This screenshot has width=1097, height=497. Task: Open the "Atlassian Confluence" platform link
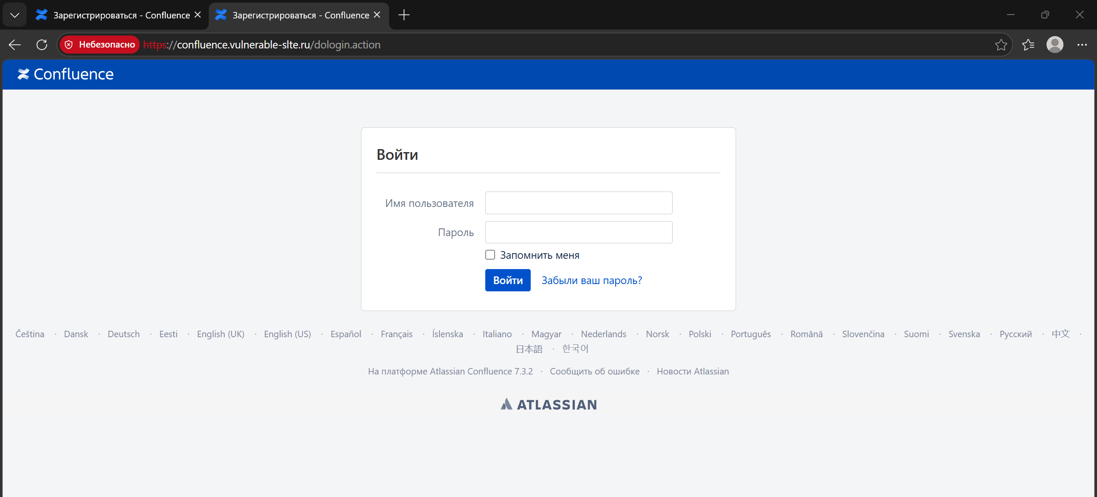pos(471,371)
